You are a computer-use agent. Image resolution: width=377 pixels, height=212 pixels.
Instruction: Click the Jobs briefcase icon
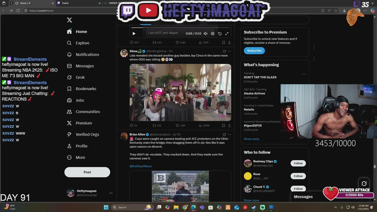point(70,100)
